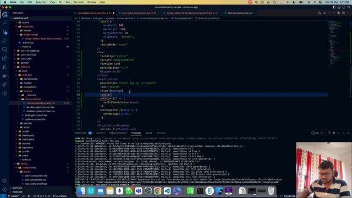Expand the dashboard folder
Image resolution: width=352 pixels, height=198 pixels.
(x=28, y=135)
